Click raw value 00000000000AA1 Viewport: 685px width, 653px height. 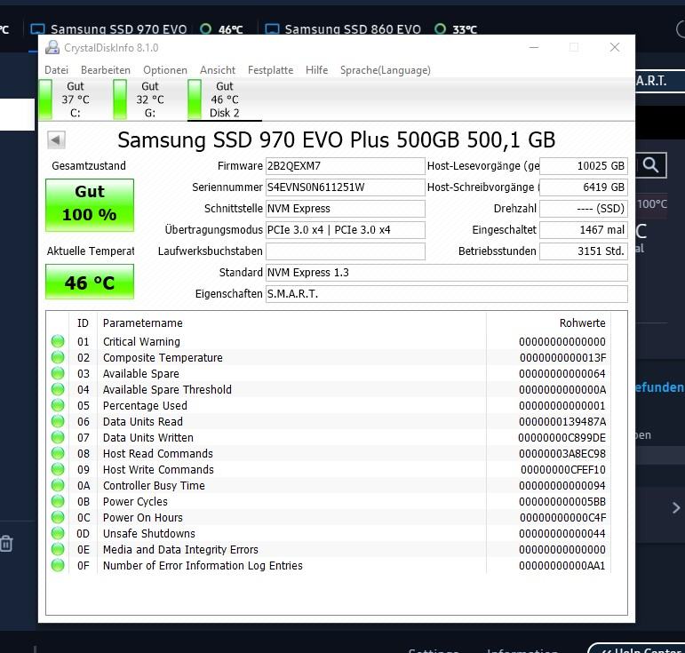click(x=562, y=565)
